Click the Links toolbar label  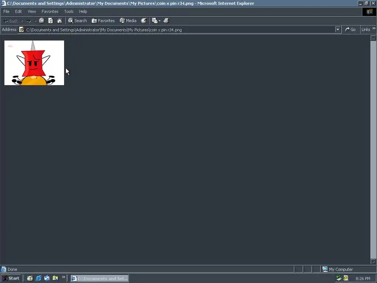tap(366, 29)
